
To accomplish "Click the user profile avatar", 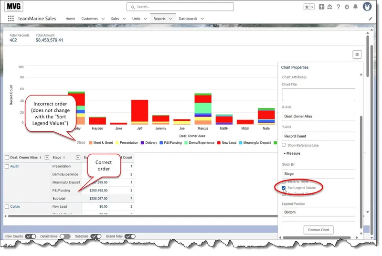I will (x=367, y=7).
